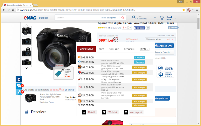Click the Deschizi coletul la livrare badge
The image size is (201, 126).
click(165, 74)
